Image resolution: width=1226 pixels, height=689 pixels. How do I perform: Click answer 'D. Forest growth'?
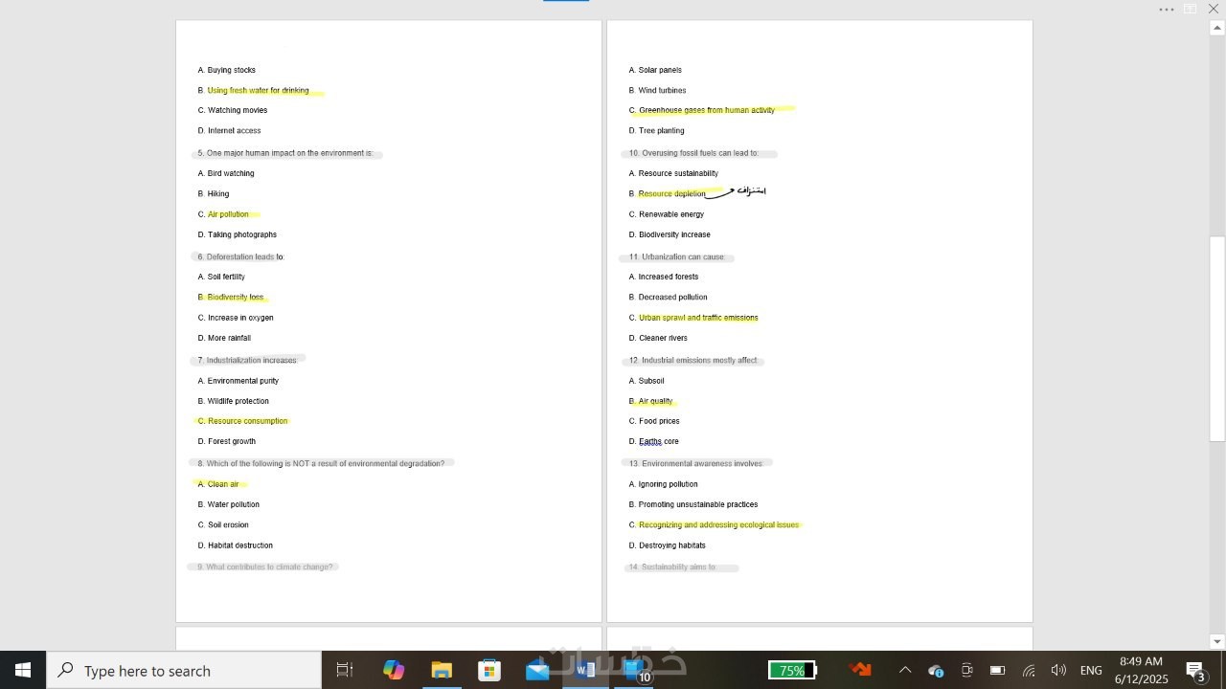(x=227, y=441)
